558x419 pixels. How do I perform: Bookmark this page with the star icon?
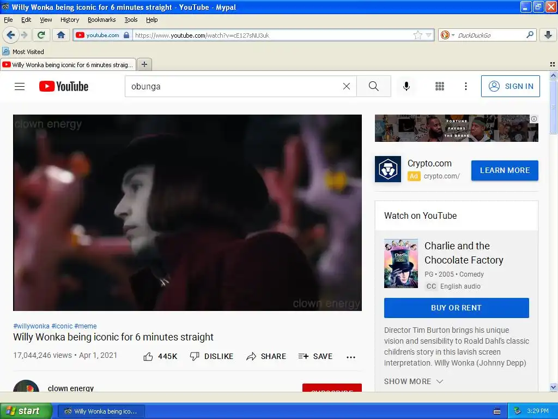coord(418,35)
